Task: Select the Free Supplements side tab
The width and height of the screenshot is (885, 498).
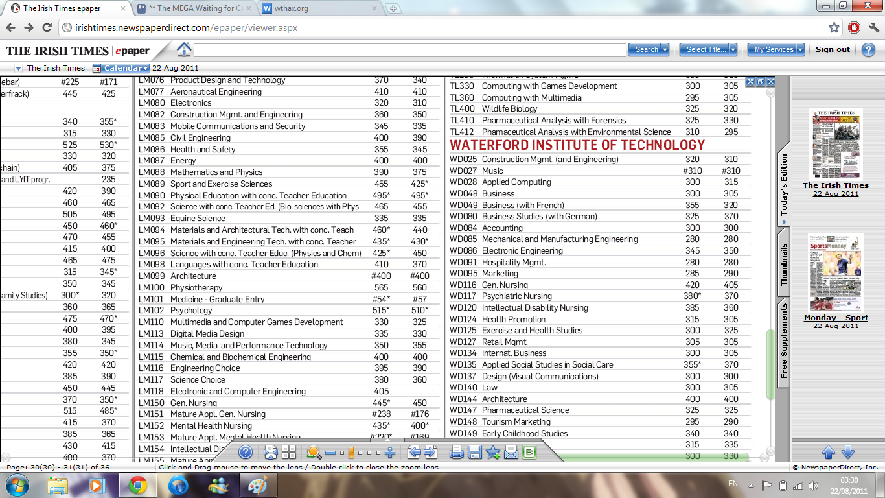Action: point(784,340)
